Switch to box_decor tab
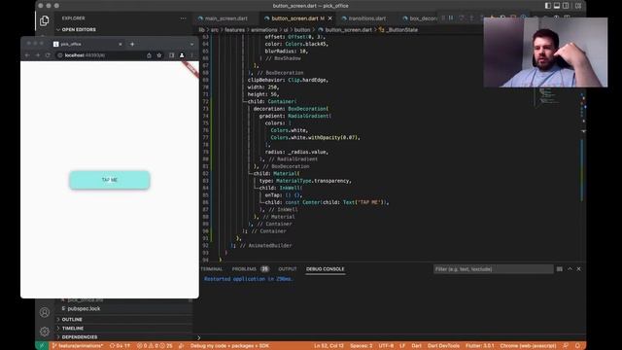 click(421, 18)
